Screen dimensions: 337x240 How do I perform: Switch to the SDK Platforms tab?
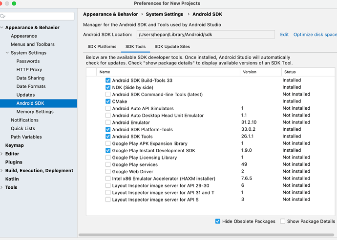coord(102,47)
